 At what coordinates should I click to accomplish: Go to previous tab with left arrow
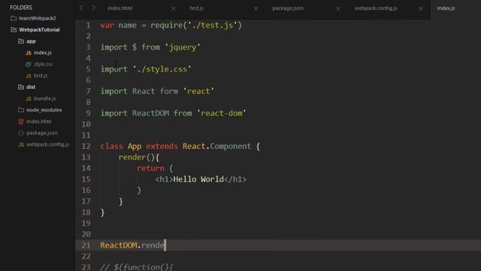[81, 8]
